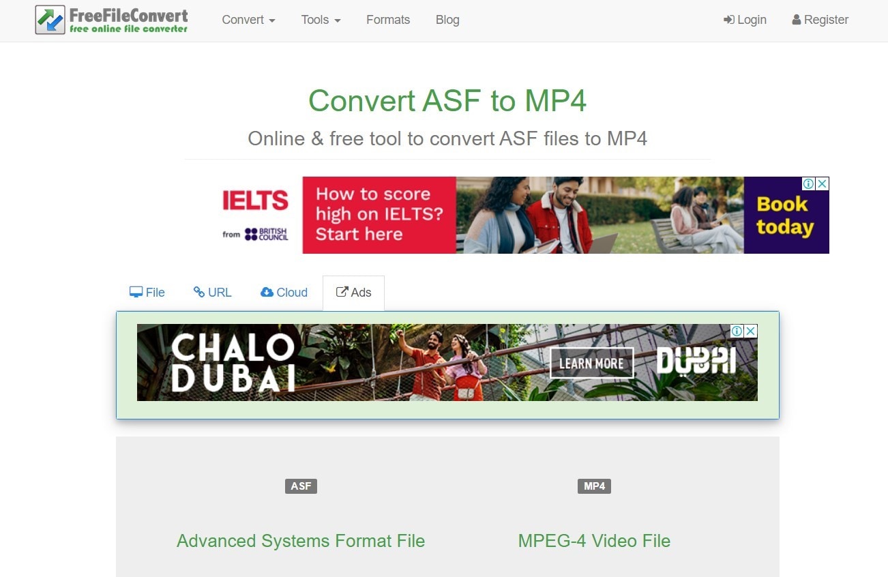Viewport: 888px width, 577px height.
Task: Click the FreeFileConvert logo
Action: pyautogui.click(x=112, y=20)
